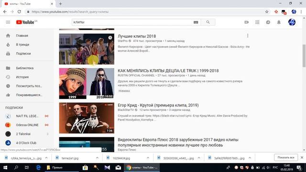Click the Показать все downloads button
Viewport: 306px width, 172px height.
(x=286, y=158)
